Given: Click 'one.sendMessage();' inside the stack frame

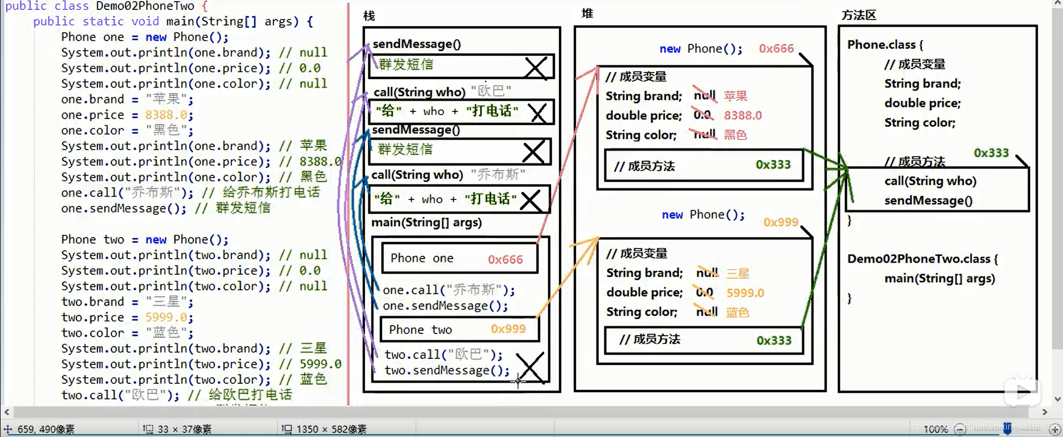Looking at the screenshot, I should point(445,306).
